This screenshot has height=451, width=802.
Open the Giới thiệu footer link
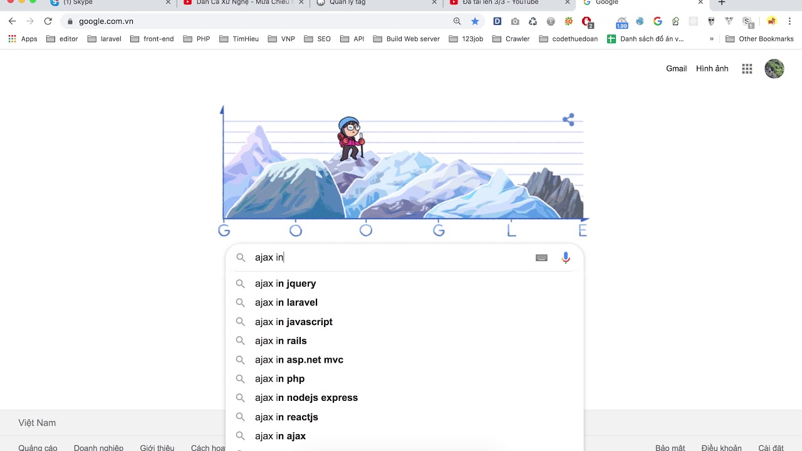pyautogui.click(x=157, y=448)
